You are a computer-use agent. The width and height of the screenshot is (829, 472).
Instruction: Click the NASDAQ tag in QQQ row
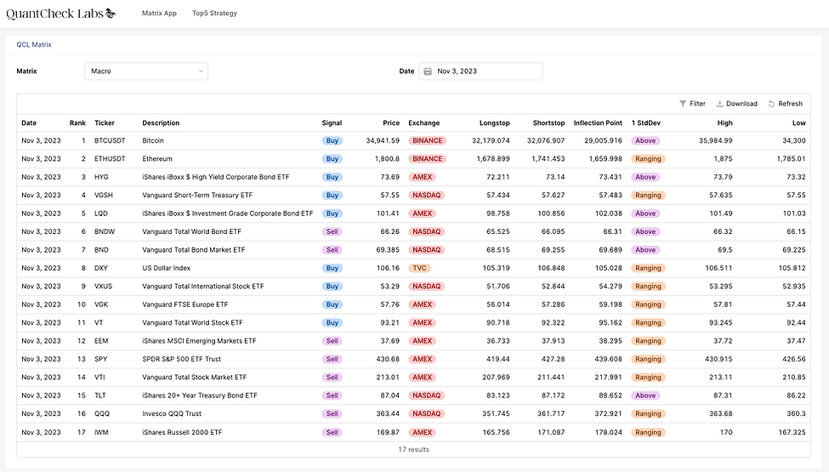tap(427, 414)
